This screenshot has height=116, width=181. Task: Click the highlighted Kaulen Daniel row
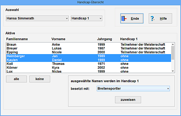click(88, 60)
